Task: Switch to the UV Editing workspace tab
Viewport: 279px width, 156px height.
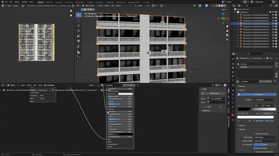Action: 69,2
